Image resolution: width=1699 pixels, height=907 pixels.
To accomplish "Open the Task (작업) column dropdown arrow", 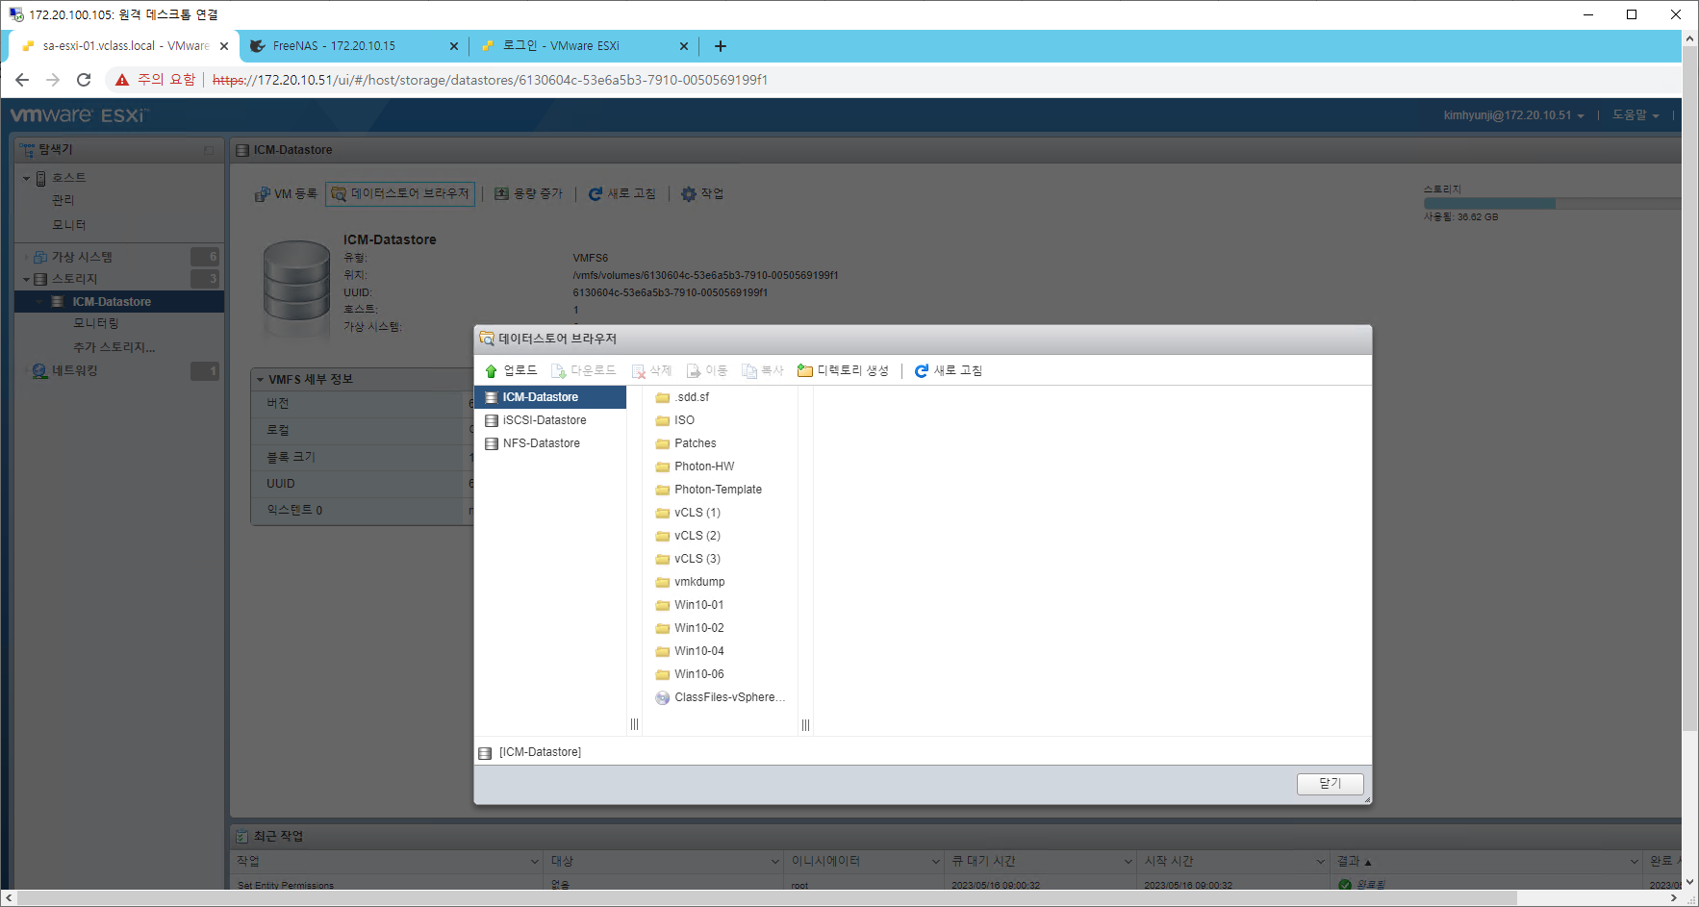I will (535, 862).
